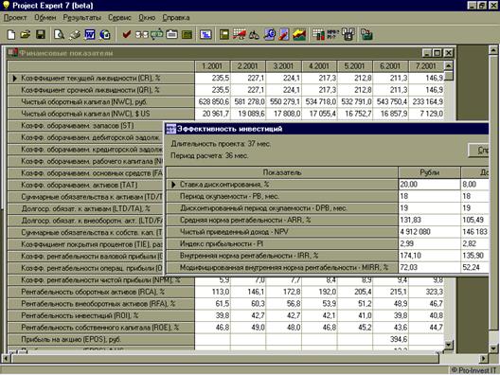Click the partially visible Спр button in dialog
500x375 pixels.
click(x=478, y=151)
